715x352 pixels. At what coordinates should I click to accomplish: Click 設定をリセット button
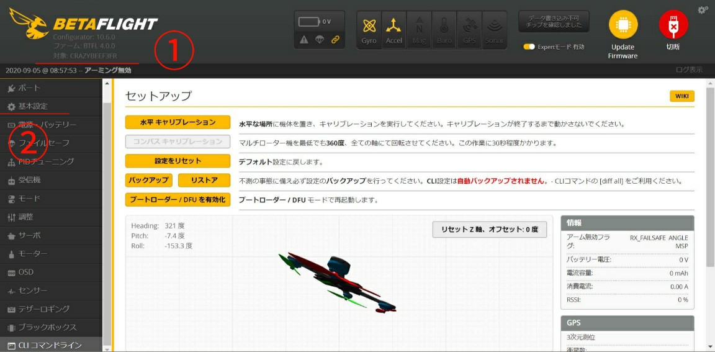(x=178, y=161)
